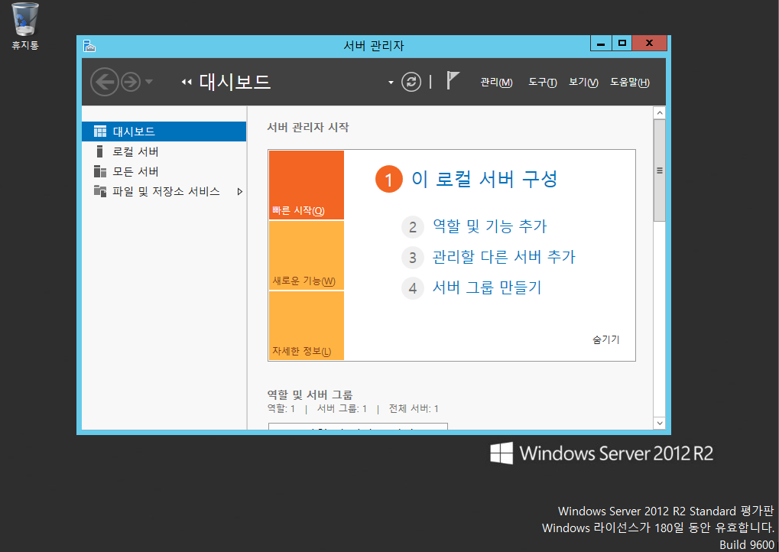Click the 대시보드 breadcrumb title in the header
Viewport: 779px width, 552px height.
(x=235, y=82)
